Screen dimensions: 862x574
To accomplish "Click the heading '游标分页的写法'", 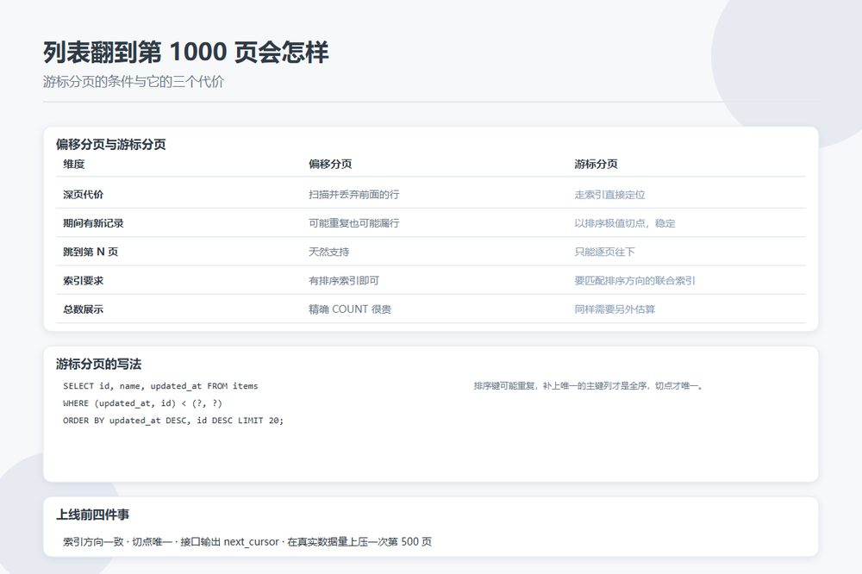I will pyautogui.click(x=98, y=364).
